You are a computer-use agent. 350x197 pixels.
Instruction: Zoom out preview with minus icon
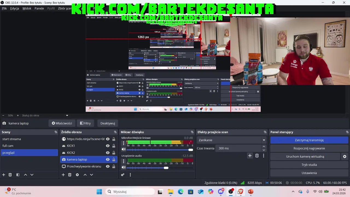tap(3, 115)
